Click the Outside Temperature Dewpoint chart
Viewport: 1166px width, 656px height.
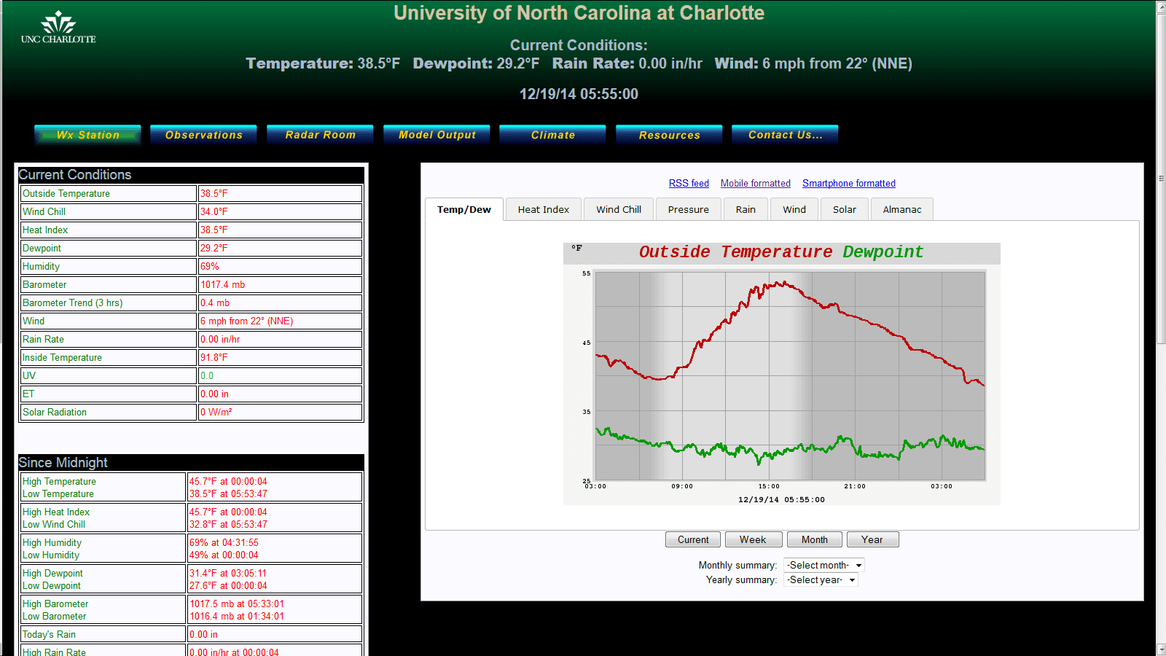[781, 374]
